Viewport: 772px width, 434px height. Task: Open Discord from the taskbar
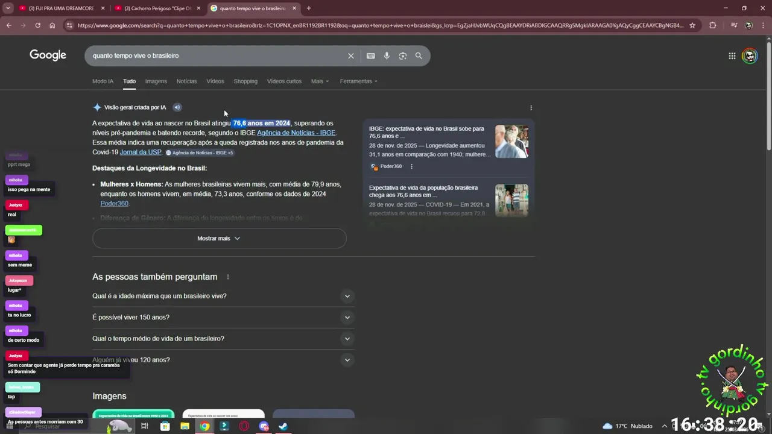pyautogui.click(x=264, y=426)
